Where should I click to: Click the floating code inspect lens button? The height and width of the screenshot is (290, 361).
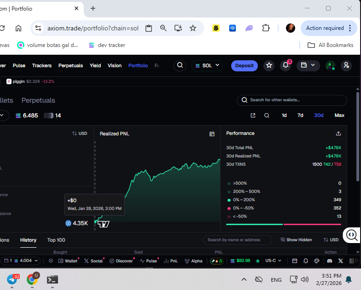[x=352, y=235]
